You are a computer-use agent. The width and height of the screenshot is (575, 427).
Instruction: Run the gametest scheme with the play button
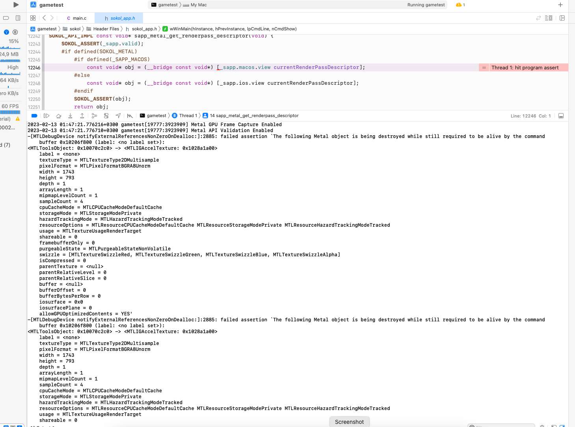pyautogui.click(x=15, y=5)
